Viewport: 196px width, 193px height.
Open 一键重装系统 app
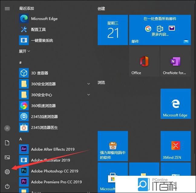[x=54, y=40]
